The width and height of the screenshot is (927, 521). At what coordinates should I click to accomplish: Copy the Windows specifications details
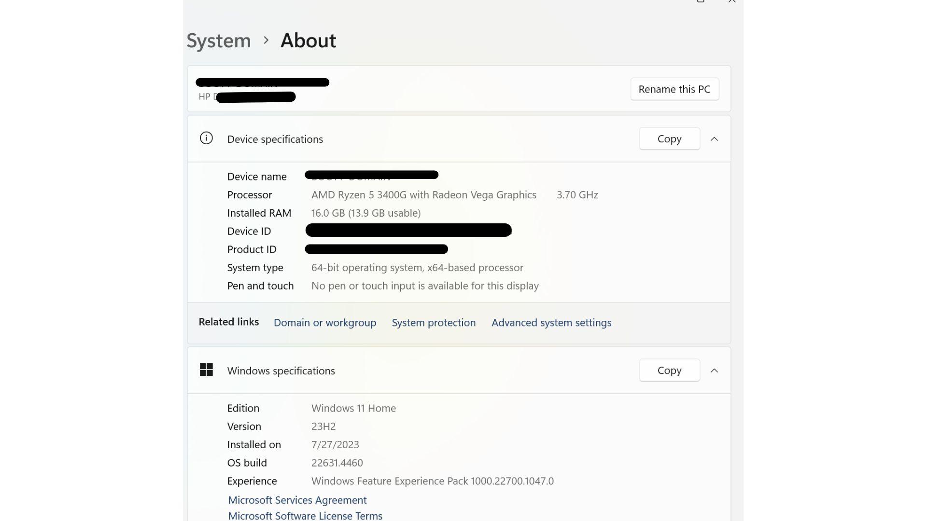point(669,370)
